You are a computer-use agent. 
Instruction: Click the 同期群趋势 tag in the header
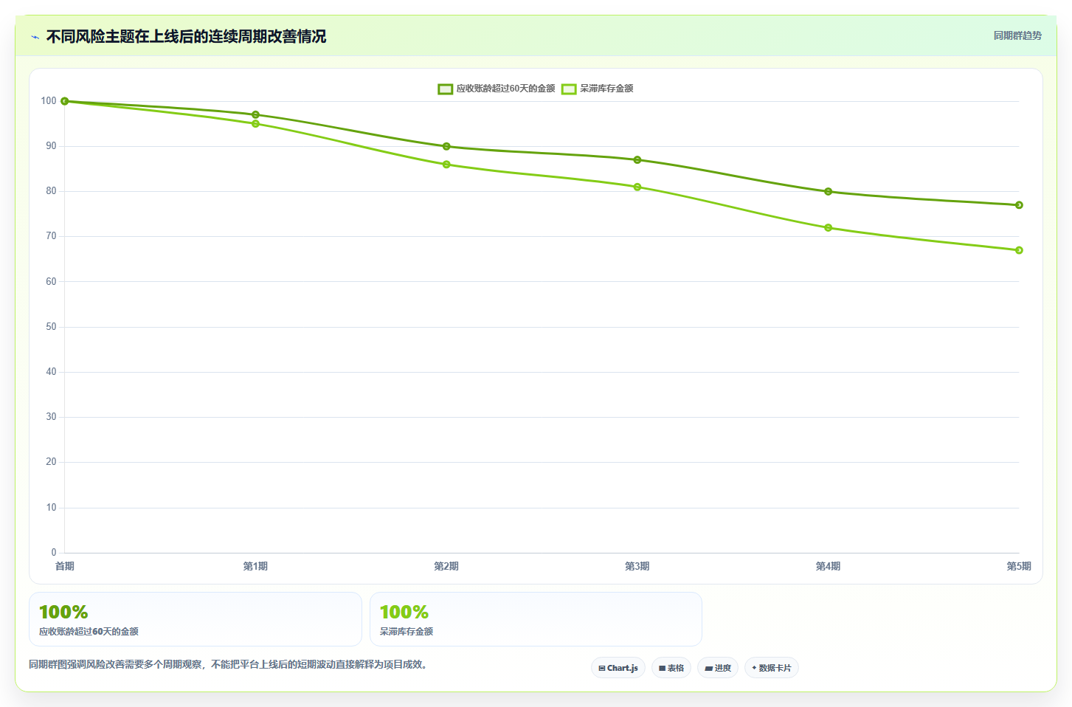point(1017,35)
